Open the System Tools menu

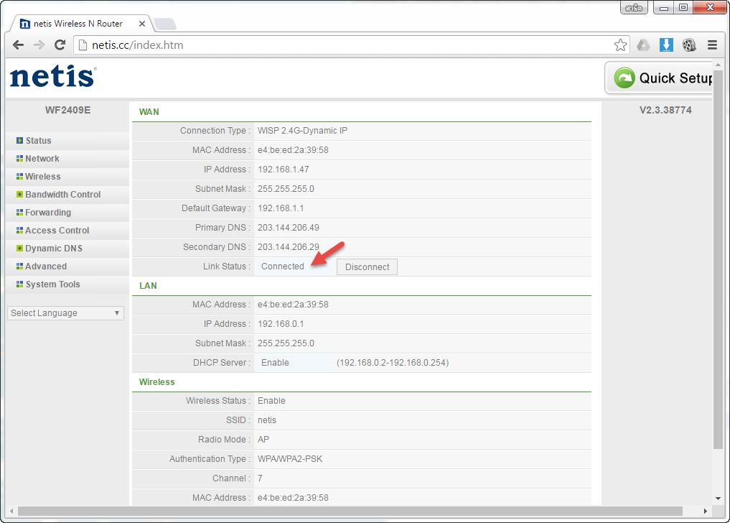[52, 284]
